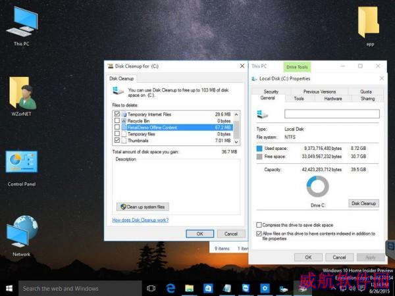Click the drive icon in the Properties General tab
395x296 pixels.
[x=262, y=114]
